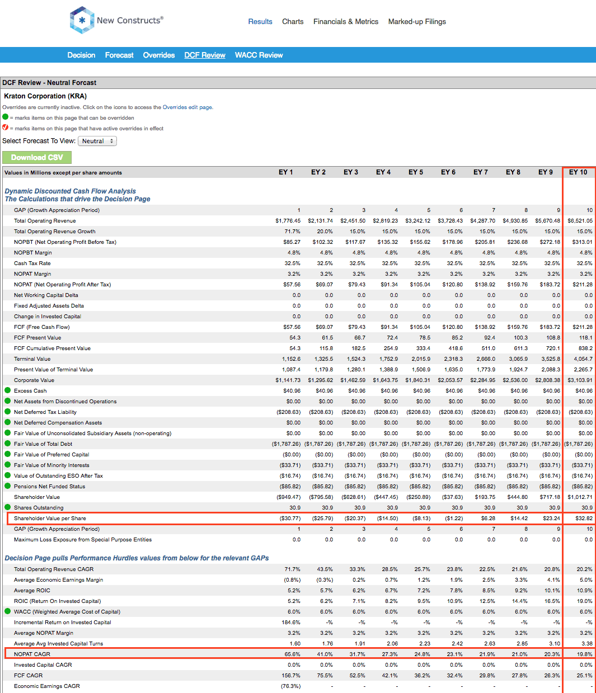Open override for Net Deferred Tax Liability
The width and height of the screenshot is (596, 693).
tap(8, 412)
